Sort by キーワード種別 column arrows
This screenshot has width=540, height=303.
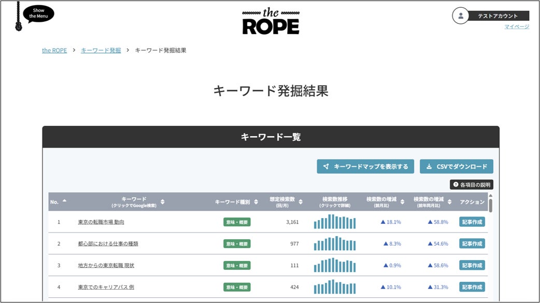tap(256, 202)
